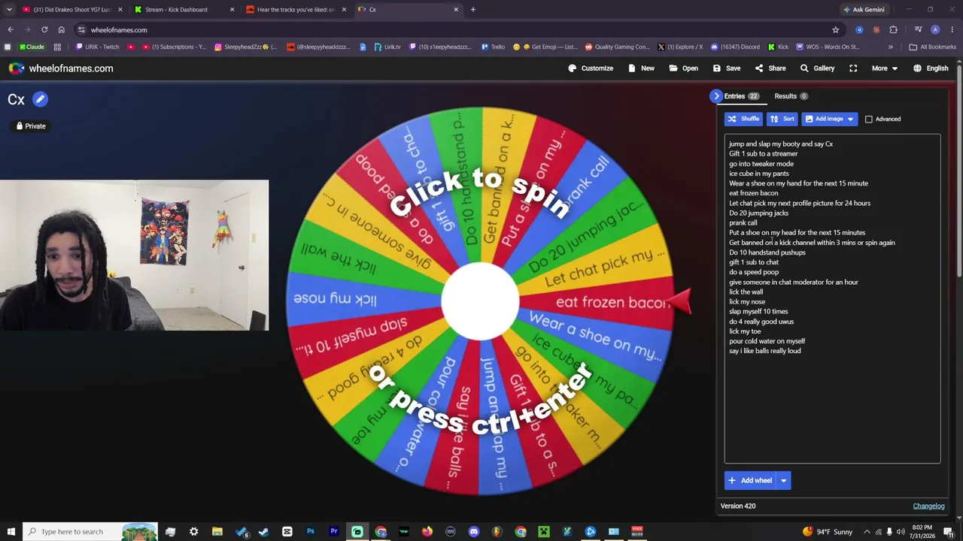Viewport: 963px width, 541px height.
Task: Click the entry 'say i like balls really loud'
Action: 765,351
